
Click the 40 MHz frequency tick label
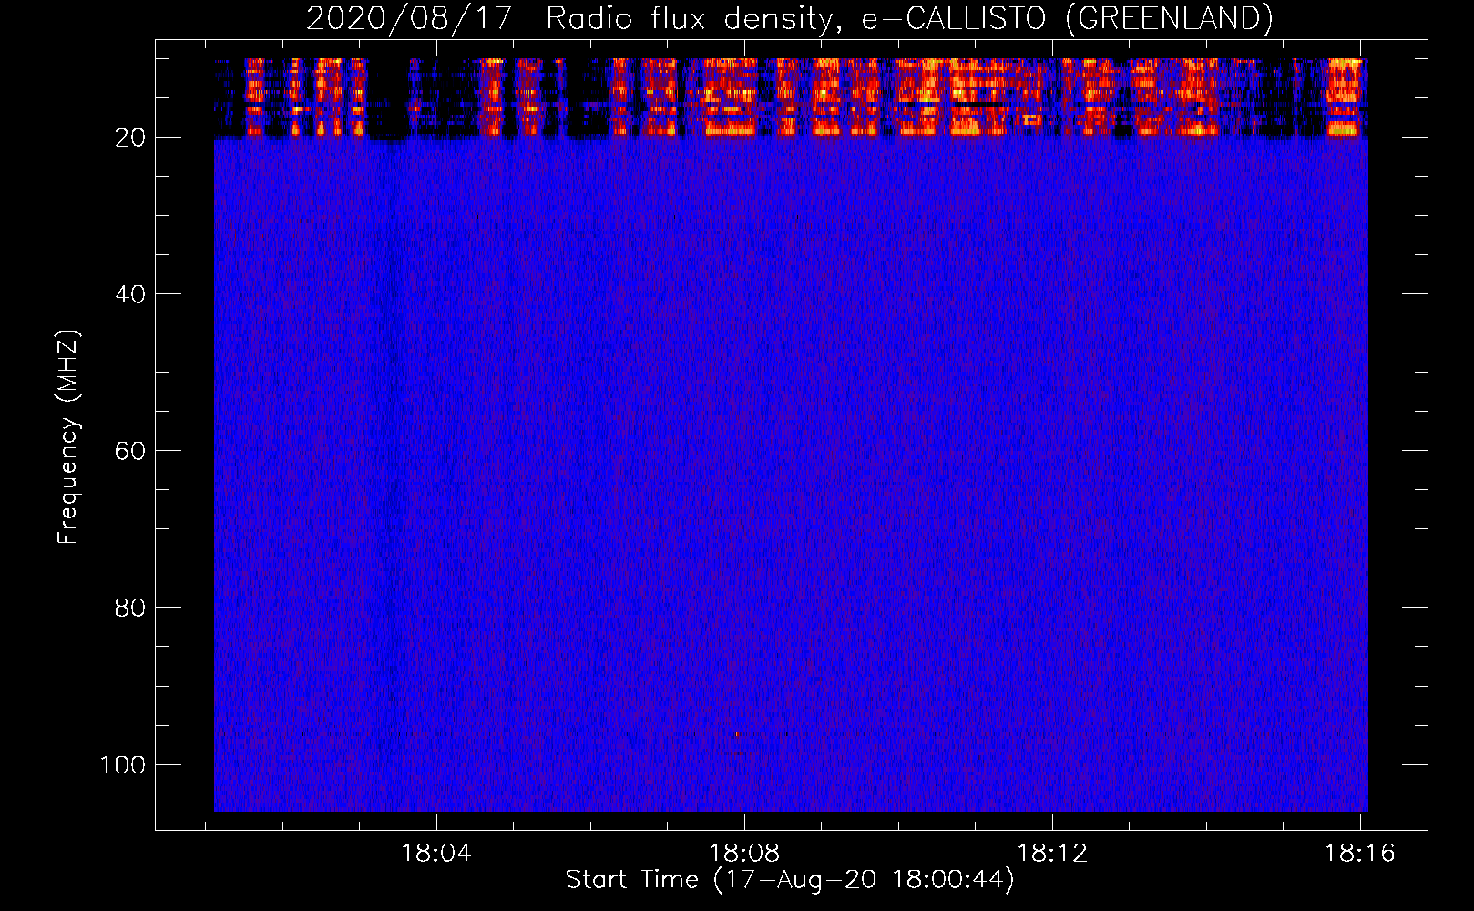tap(130, 294)
